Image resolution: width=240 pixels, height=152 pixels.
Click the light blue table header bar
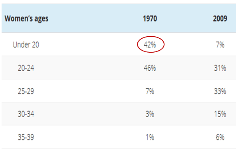(x=119, y=18)
